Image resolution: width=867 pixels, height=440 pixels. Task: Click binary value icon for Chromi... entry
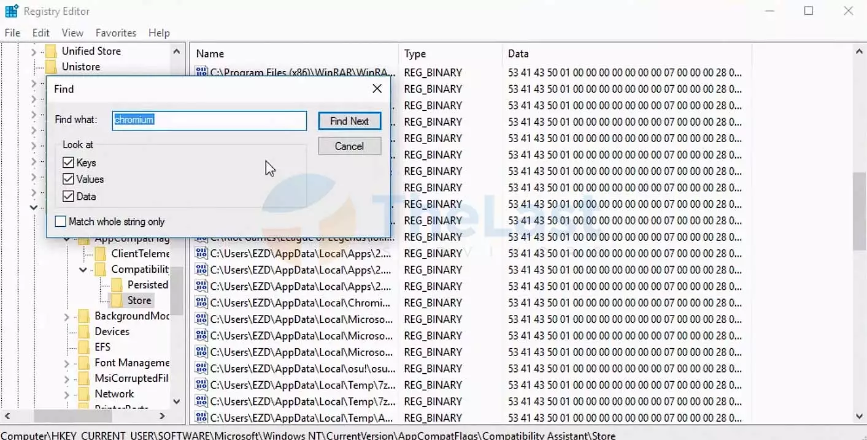tap(201, 303)
